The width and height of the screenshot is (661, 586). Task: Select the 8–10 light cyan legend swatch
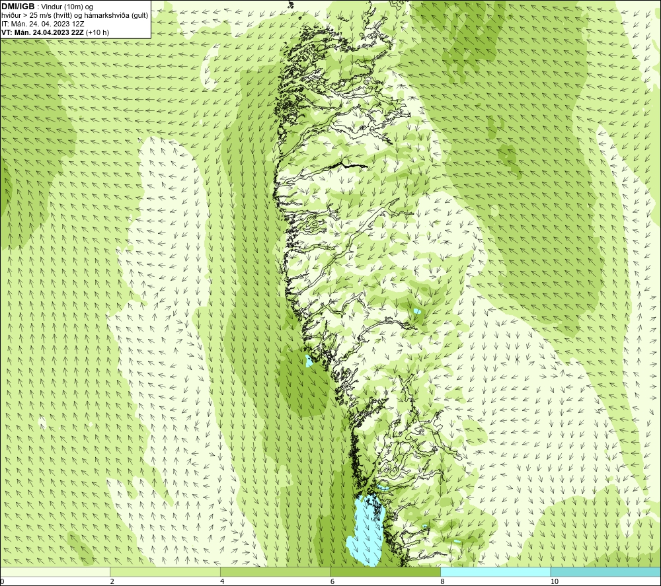click(x=495, y=571)
